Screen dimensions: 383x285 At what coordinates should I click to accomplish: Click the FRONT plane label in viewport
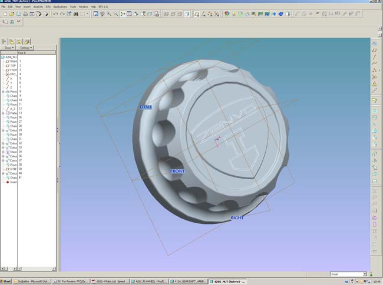click(177, 171)
